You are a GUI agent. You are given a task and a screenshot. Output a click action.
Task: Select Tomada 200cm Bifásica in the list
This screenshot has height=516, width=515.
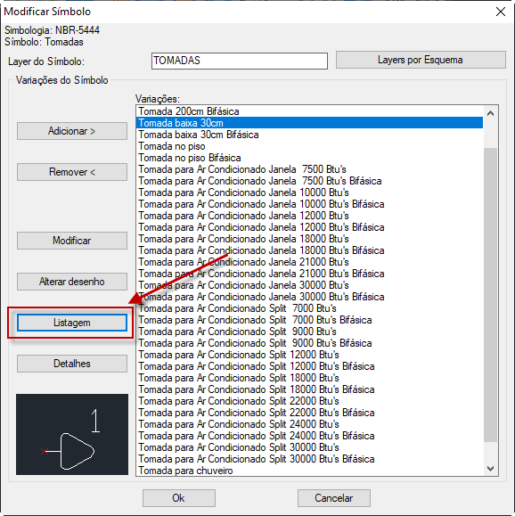(309, 111)
